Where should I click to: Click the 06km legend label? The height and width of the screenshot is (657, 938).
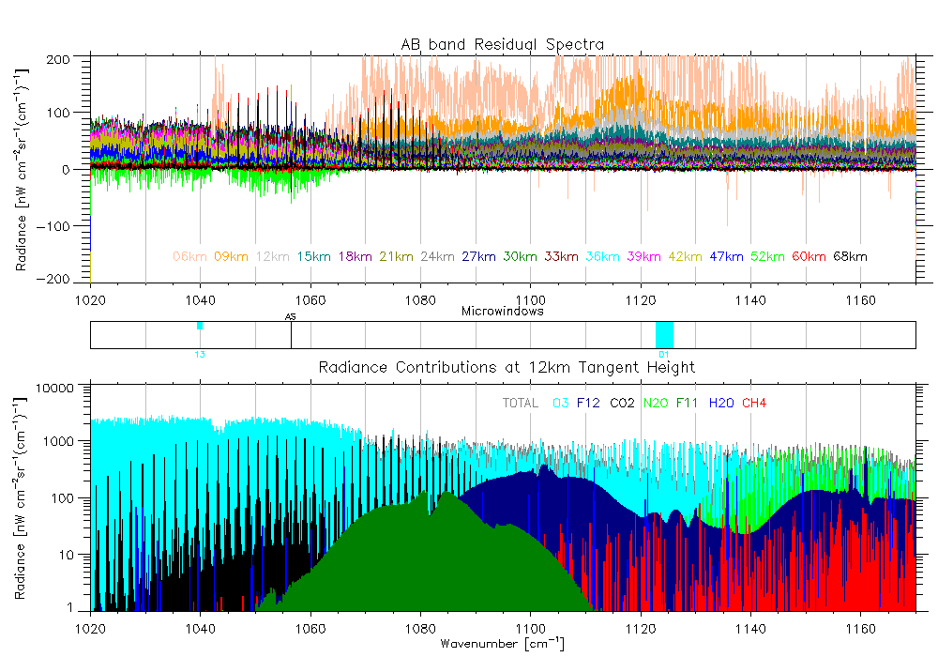[189, 256]
